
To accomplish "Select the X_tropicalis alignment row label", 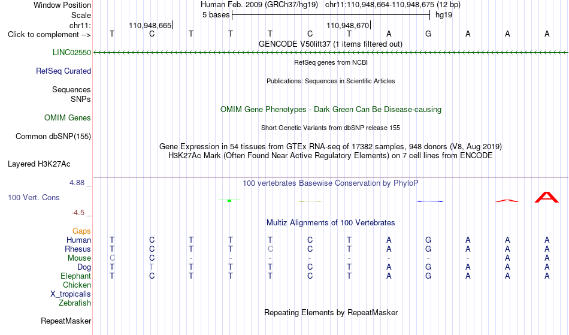I will point(71,294).
